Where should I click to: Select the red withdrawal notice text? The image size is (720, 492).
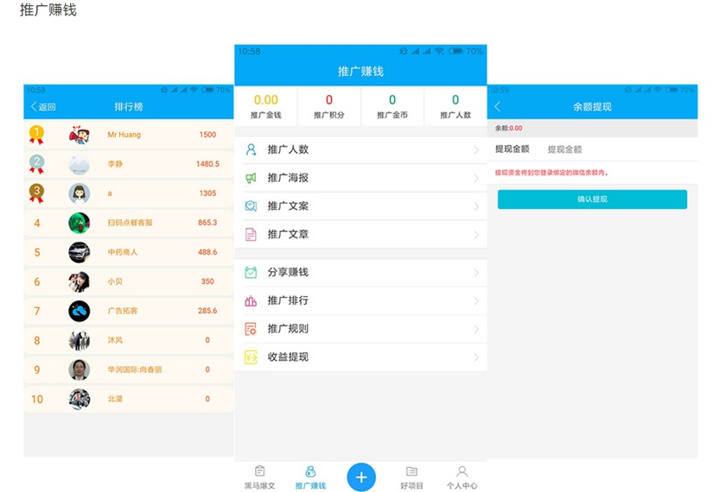click(x=551, y=173)
